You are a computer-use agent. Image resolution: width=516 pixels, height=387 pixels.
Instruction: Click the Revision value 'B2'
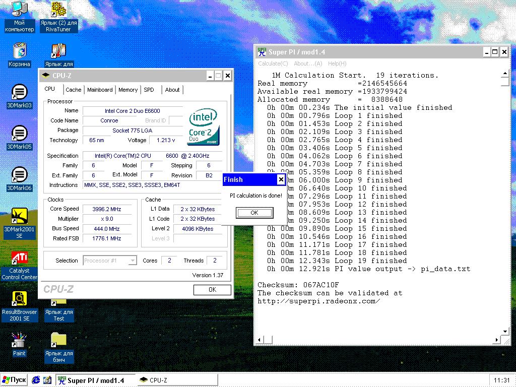tap(209, 175)
